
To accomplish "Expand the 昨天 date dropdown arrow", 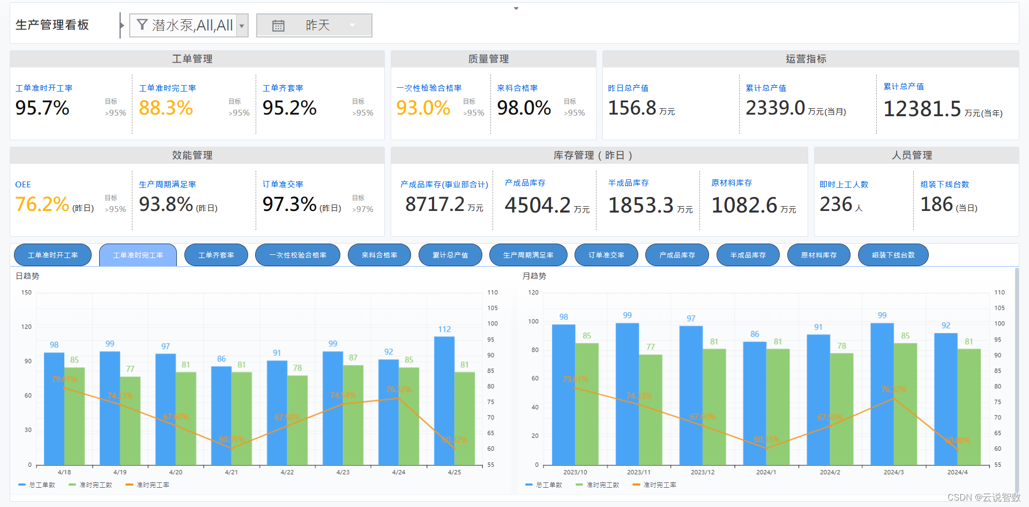I will click(352, 25).
